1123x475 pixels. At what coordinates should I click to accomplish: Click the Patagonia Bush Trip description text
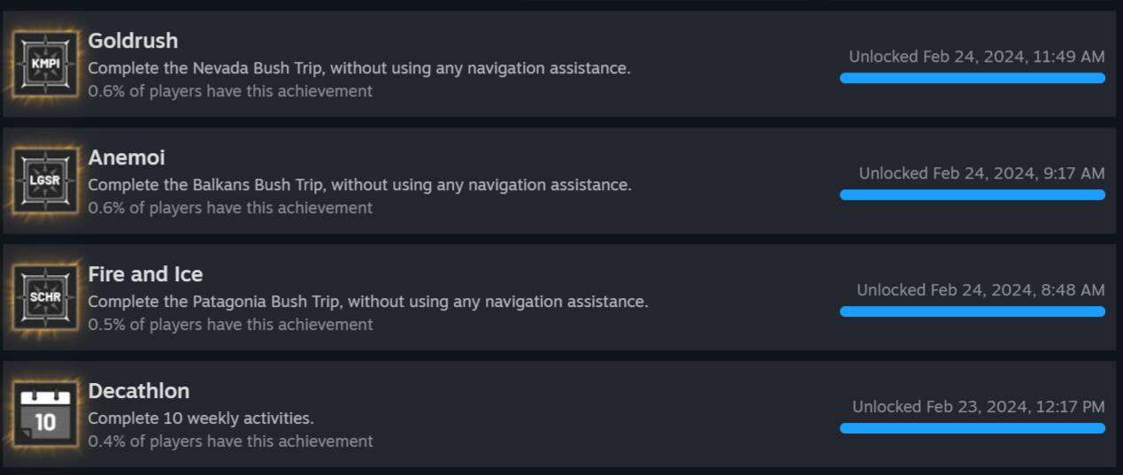coord(368,302)
